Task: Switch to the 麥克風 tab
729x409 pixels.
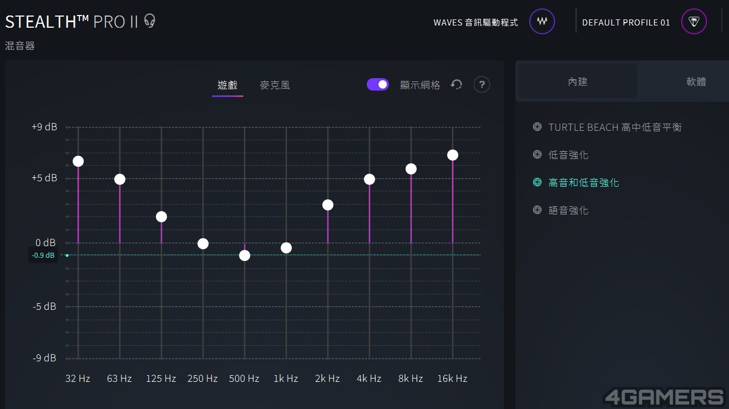Action: point(275,85)
